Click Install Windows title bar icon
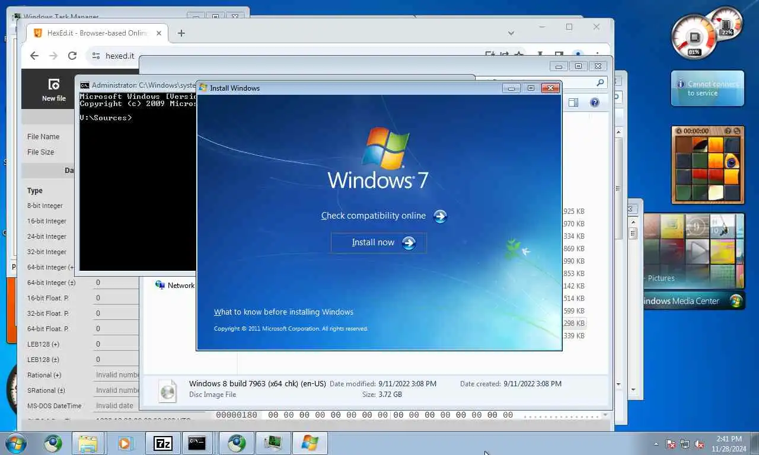 click(203, 88)
